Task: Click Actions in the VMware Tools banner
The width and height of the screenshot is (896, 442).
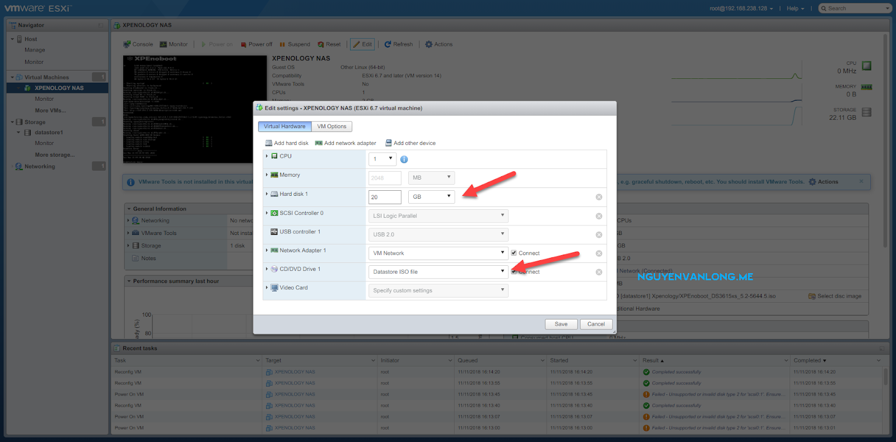Action: [823, 182]
